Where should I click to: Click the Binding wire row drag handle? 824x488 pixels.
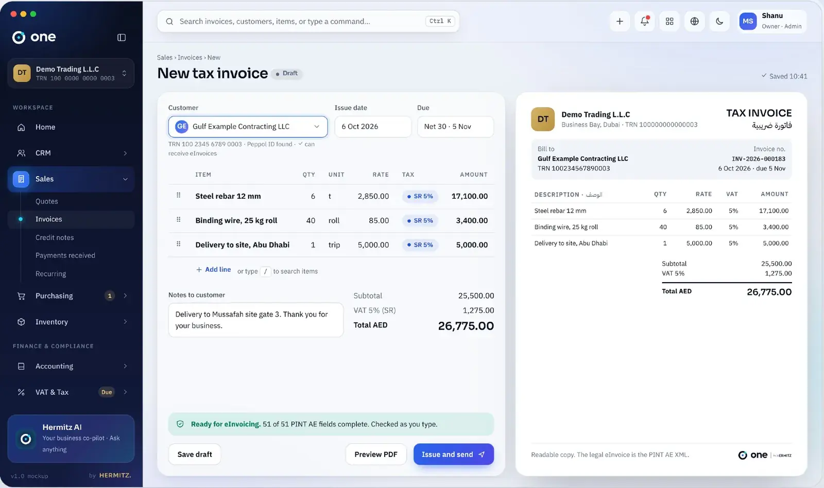tap(178, 219)
